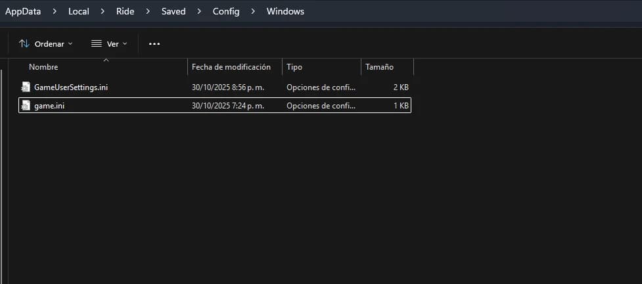Open the three-dots more options menu
This screenshot has height=284, width=642.
(x=154, y=44)
